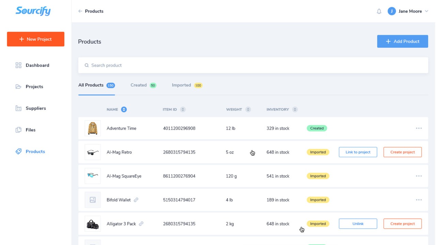This screenshot has height=245, width=436.
Task: Open notifications via the bell icon
Action: [x=379, y=11]
